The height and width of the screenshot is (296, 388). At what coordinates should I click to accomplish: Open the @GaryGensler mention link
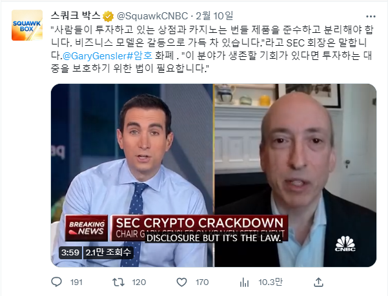tap(94, 55)
